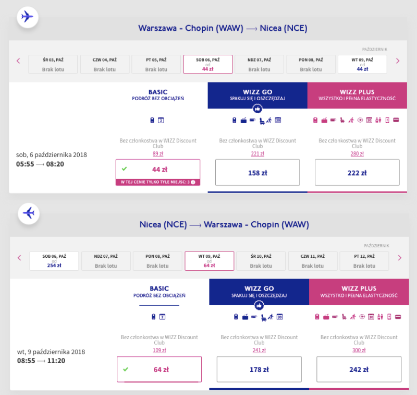The width and height of the screenshot is (417, 395).
Task: Select the 242 zł WIZZ PLUS return fare
Action: (x=359, y=369)
